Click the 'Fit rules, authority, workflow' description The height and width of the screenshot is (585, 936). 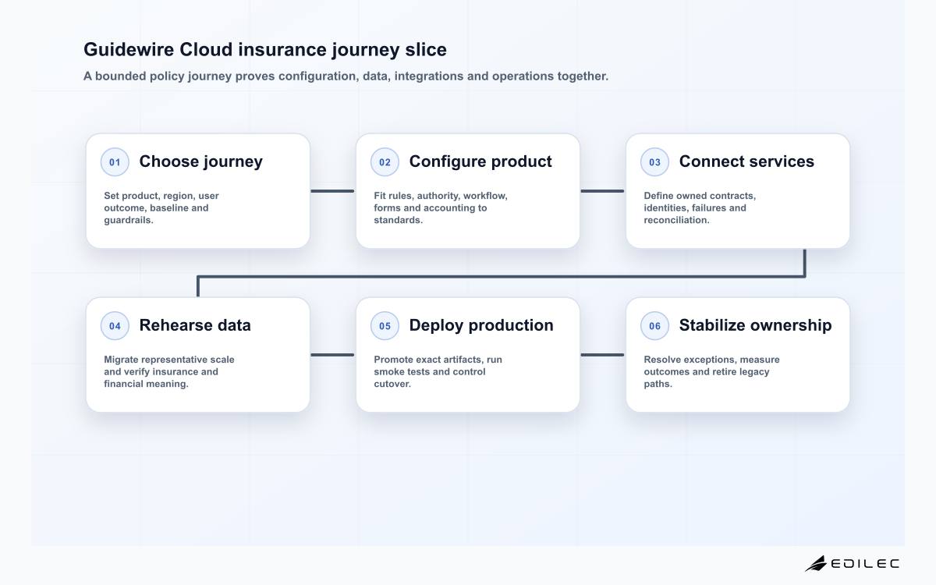tap(441, 208)
